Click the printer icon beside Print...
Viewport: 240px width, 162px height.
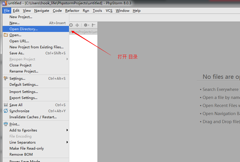click(6, 124)
